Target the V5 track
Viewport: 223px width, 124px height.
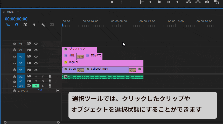(21, 43)
